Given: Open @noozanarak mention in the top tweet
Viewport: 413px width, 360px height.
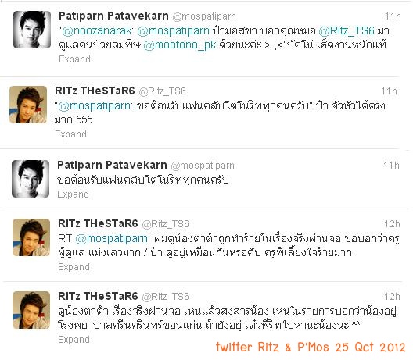Looking at the screenshot, I should click(x=97, y=31).
